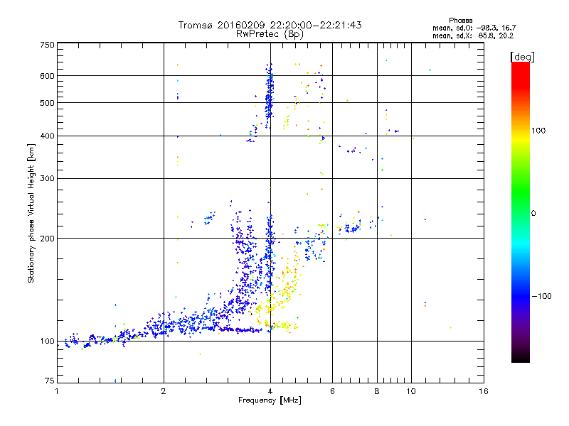The image size is (569, 426).
Task: Click the x-axis label '10'
Action: point(411,391)
